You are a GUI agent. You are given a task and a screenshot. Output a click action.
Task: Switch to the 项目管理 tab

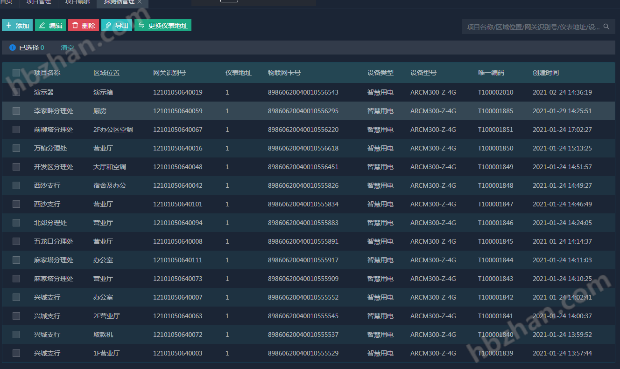pos(38,2)
